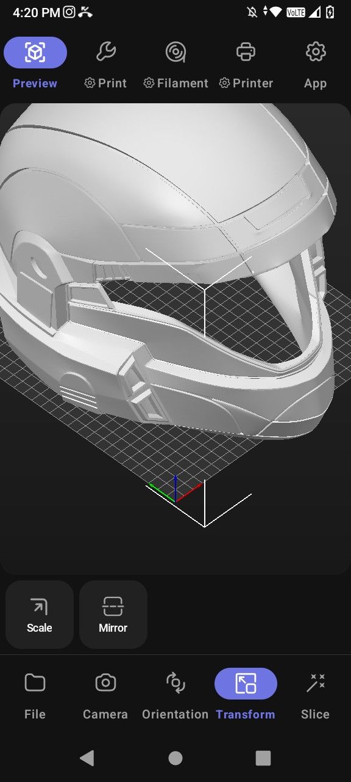This screenshot has width=351, height=782.
Task: Tap Android back navigation button
Action: coord(87,758)
